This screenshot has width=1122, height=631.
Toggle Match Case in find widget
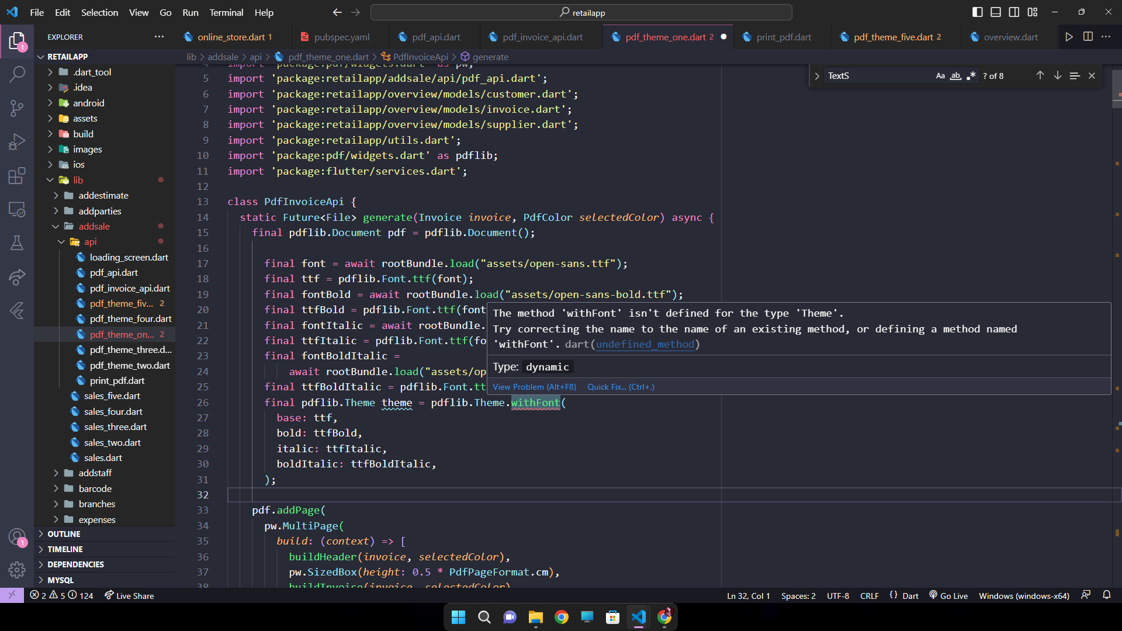click(940, 76)
